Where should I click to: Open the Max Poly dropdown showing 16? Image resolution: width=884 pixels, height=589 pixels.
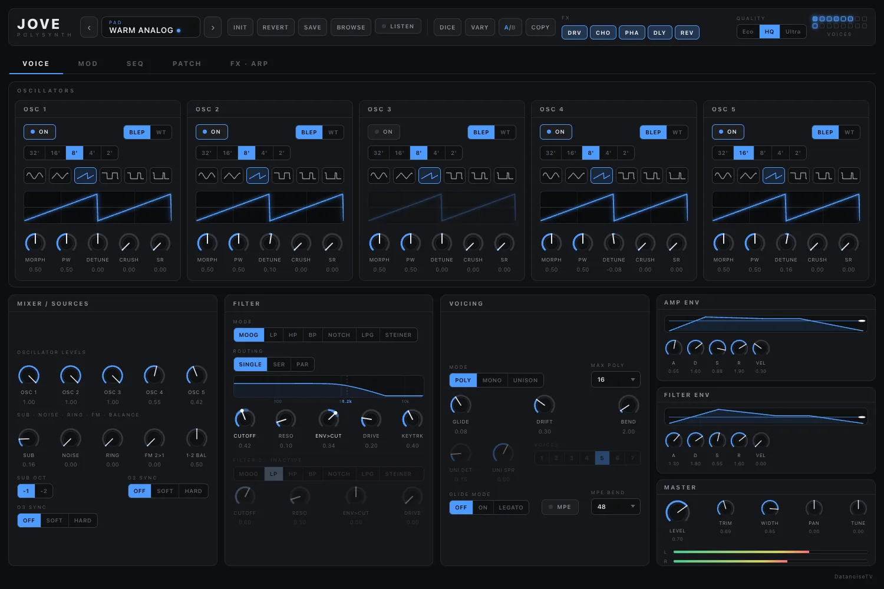[615, 380]
